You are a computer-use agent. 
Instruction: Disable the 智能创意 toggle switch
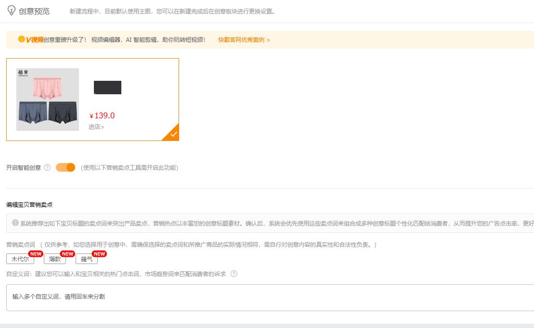click(65, 167)
